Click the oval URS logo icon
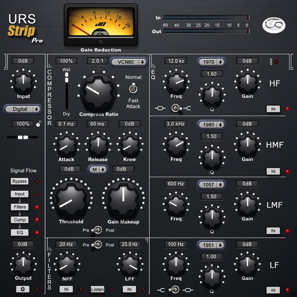 [x=274, y=25]
